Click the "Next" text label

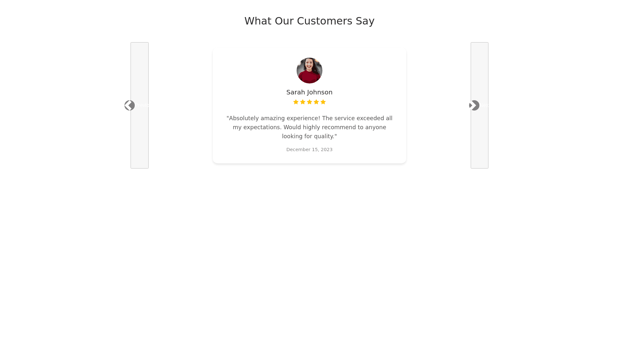pos(484,105)
